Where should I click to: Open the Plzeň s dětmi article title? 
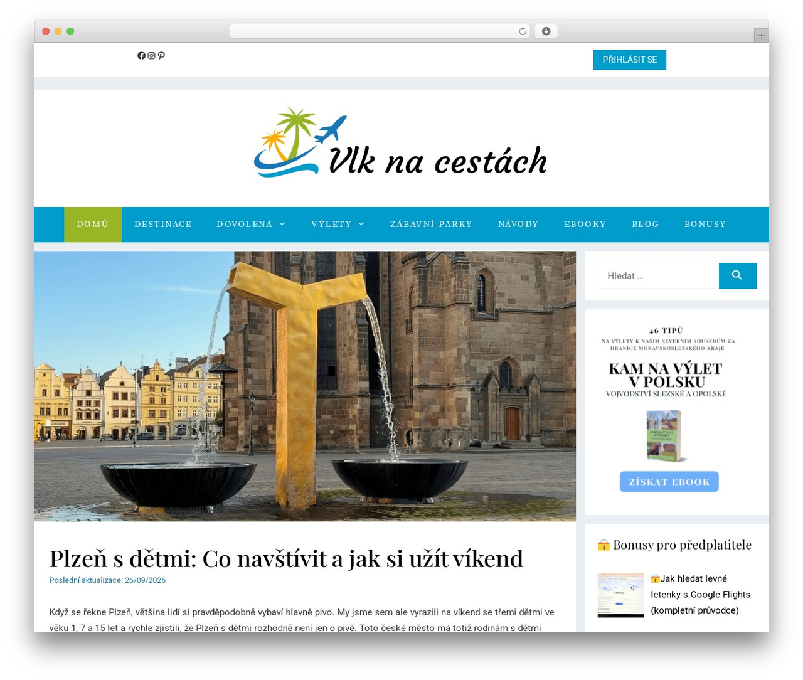[286, 558]
